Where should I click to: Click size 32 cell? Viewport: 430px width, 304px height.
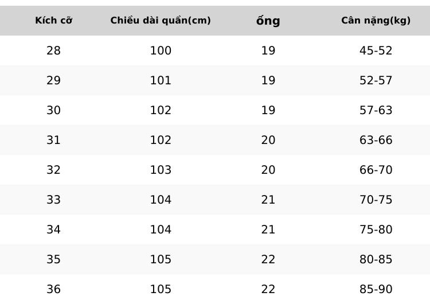pyautogui.click(x=53, y=170)
